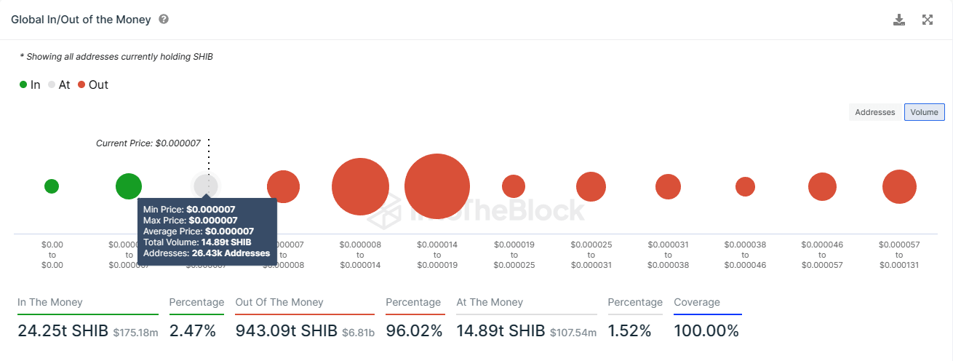Click the largest red bubble at $0.000014–$0.000019
953x361 pixels.
[x=436, y=186]
